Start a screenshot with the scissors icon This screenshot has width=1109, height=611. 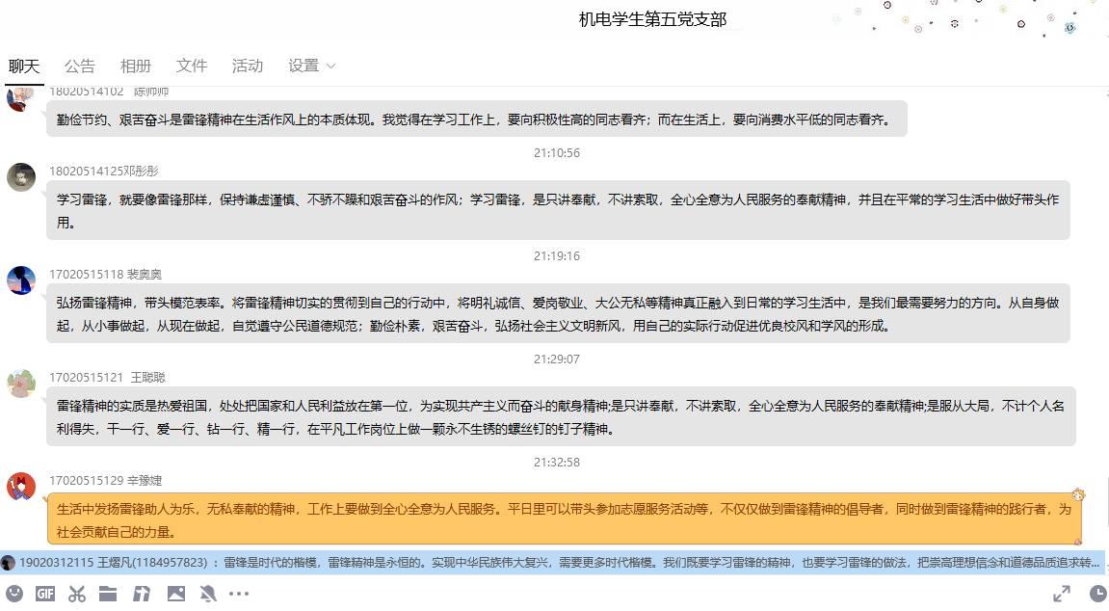77,594
